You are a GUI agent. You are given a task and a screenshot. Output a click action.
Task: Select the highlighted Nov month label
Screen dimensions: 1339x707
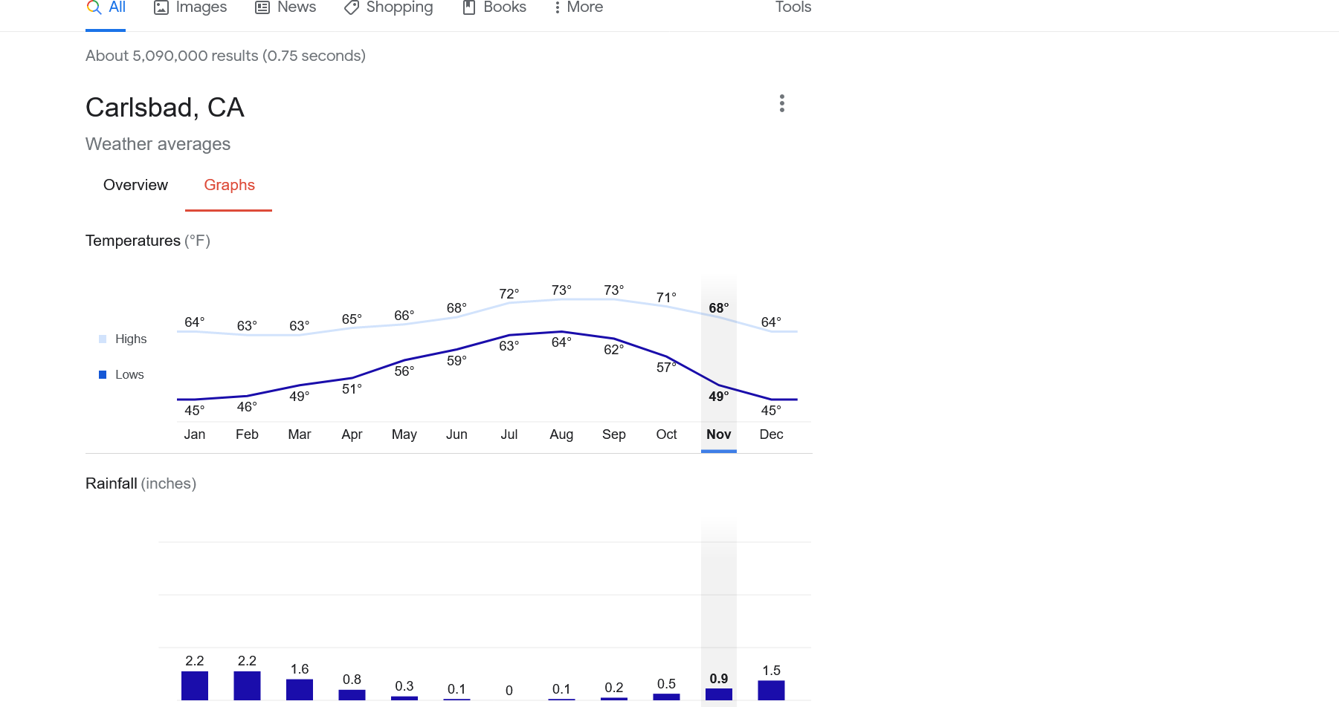(718, 434)
